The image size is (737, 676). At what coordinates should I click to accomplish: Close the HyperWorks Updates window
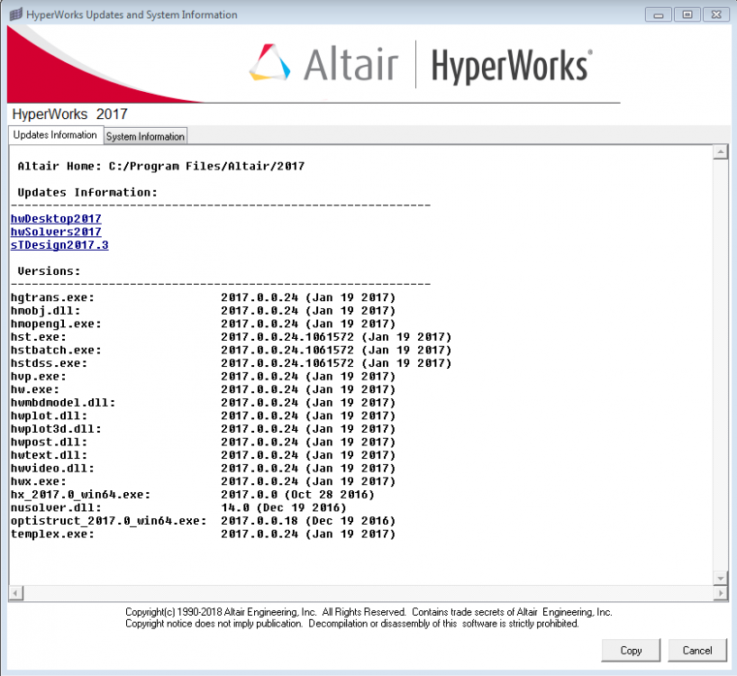tap(716, 14)
